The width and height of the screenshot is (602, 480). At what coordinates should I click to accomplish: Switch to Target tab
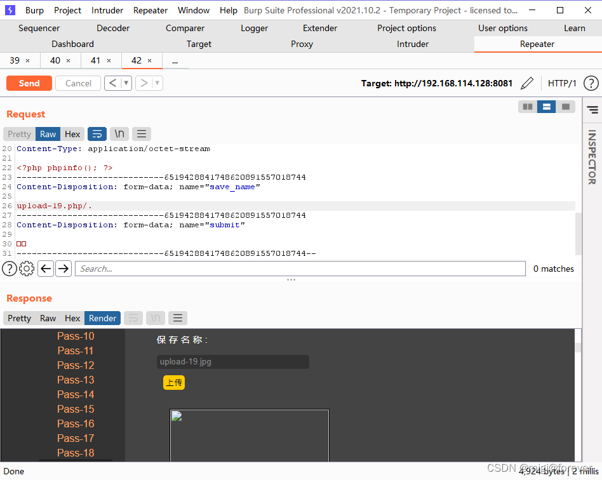(x=199, y=44)
